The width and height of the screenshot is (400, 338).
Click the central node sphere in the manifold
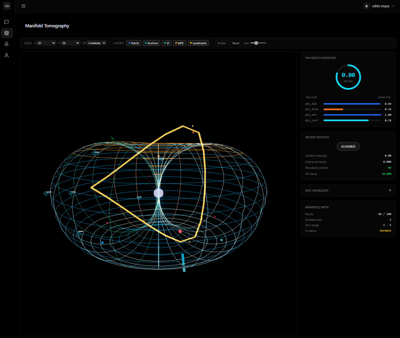(158, 193)
